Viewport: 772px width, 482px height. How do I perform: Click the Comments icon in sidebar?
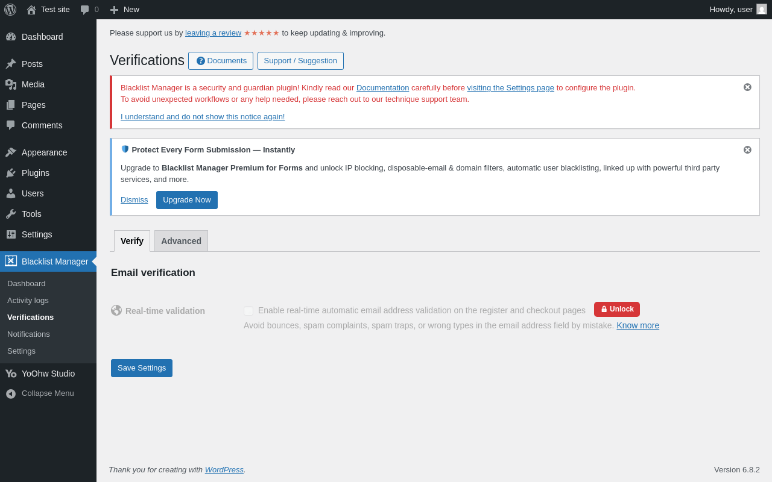tap(11, 125)
